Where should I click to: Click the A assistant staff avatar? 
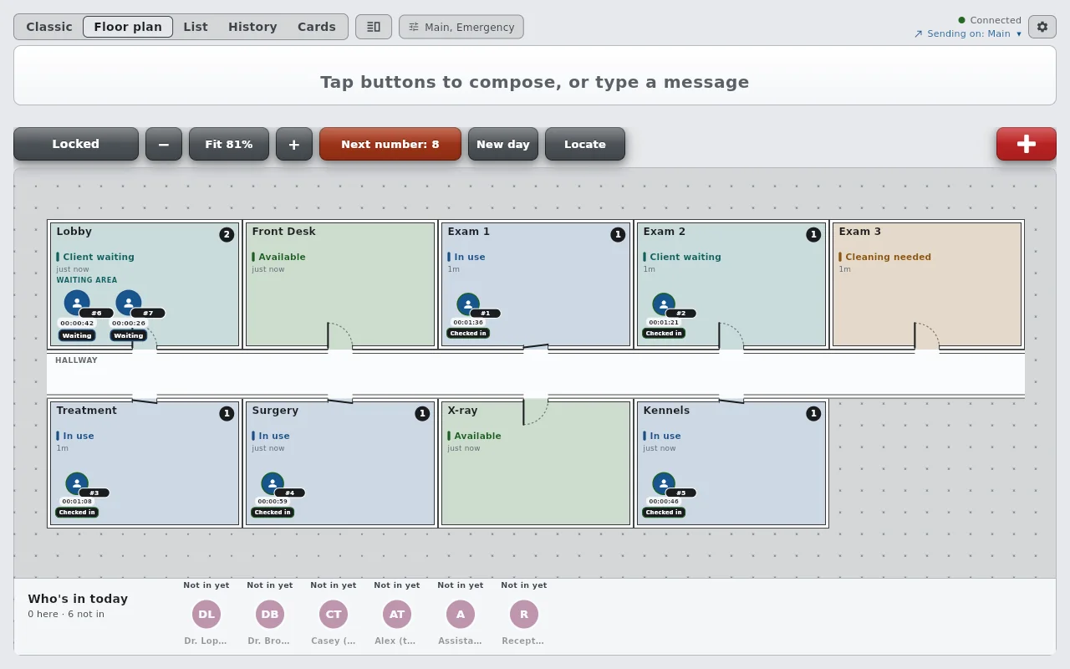461,614
